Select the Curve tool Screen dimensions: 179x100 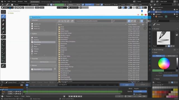click(3, 54)
